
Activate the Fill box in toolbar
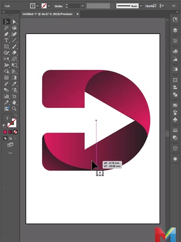(x=7, y=119)
